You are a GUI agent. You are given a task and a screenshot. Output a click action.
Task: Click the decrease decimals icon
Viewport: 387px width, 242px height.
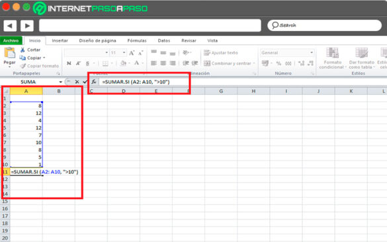[311, 63]
